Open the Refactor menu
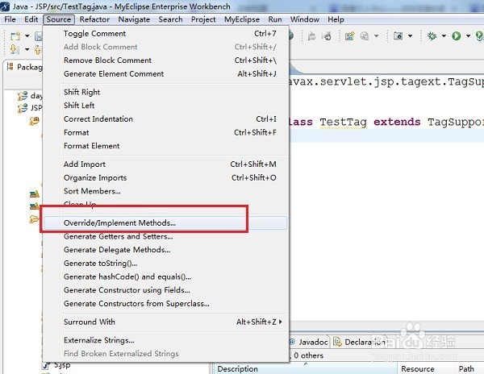The width and height of the screenshot is (484, 374). coord(94,19)
